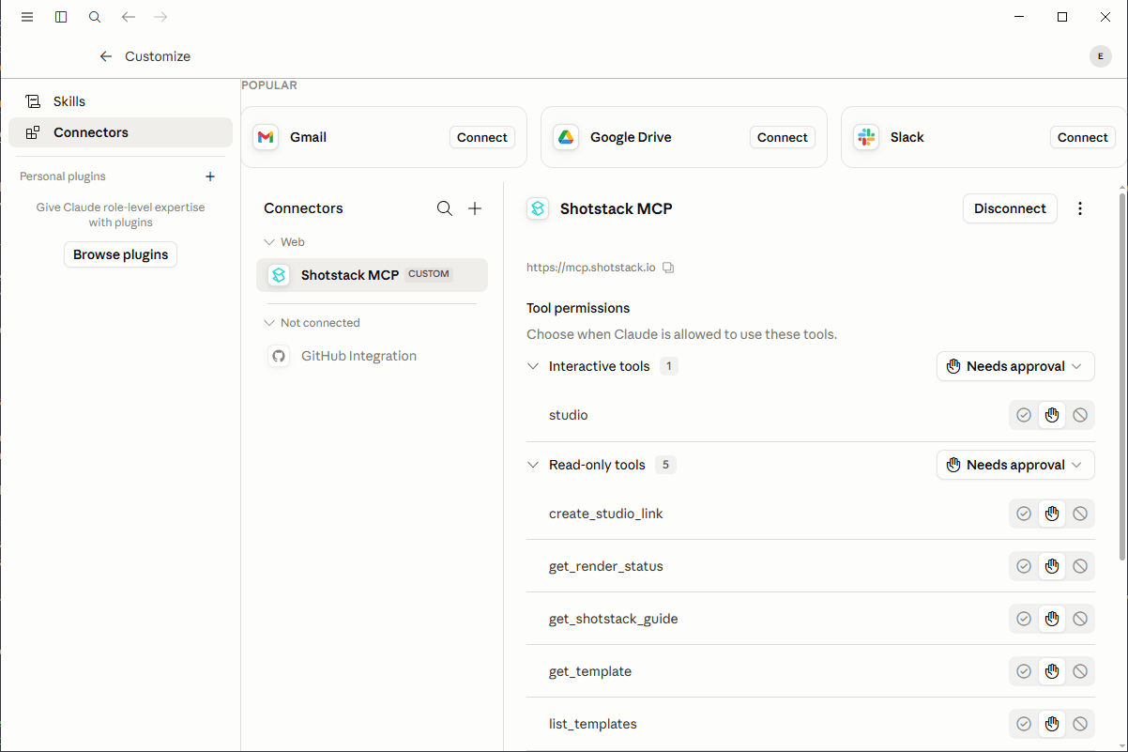Click the search icon in title bar
This screenshot has height=752, width=1128.
95,17
